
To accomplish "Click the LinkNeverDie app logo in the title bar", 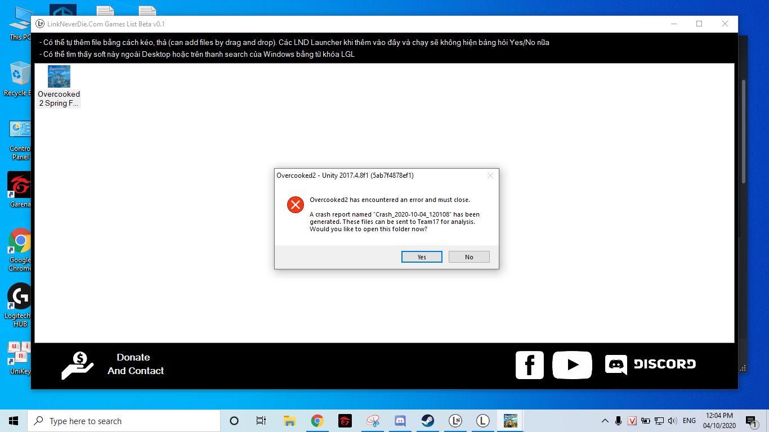I will pyautogui.click(x=39, y=24).
